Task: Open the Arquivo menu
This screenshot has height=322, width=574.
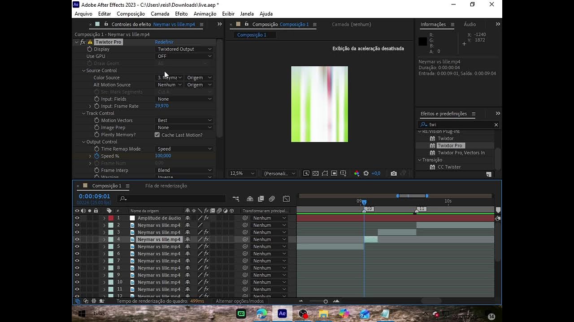Action: [x=83, y=14]
